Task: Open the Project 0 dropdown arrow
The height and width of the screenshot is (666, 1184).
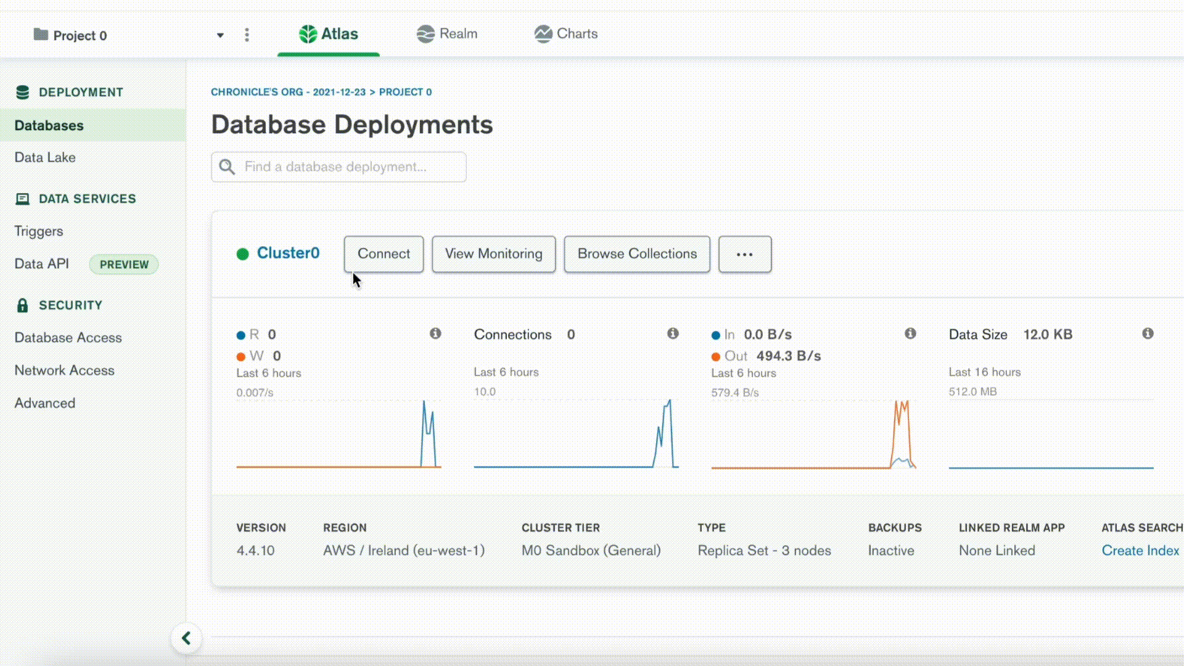Action: tap(220, 35)
